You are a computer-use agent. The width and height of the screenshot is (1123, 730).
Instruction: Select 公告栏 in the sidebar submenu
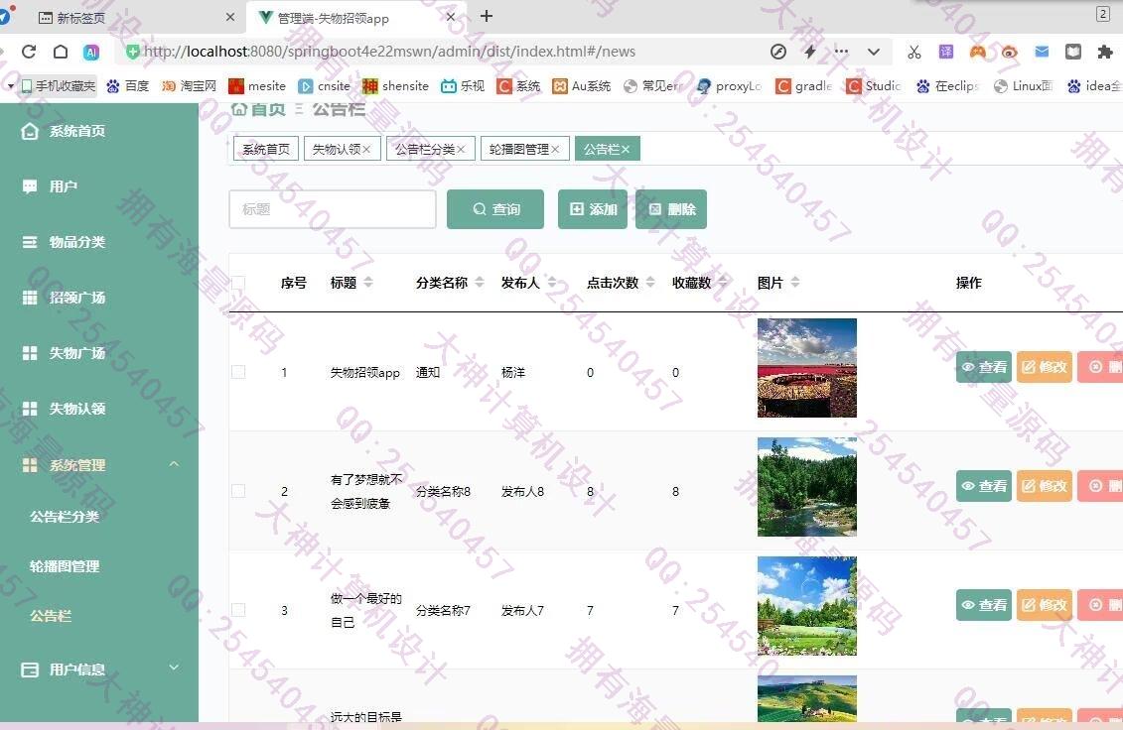50,616
